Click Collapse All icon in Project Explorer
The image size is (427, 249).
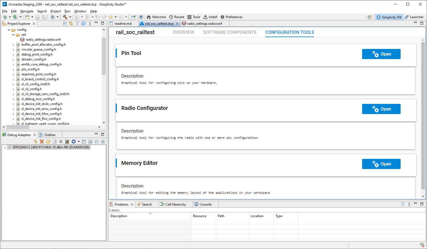click(65, 24)
